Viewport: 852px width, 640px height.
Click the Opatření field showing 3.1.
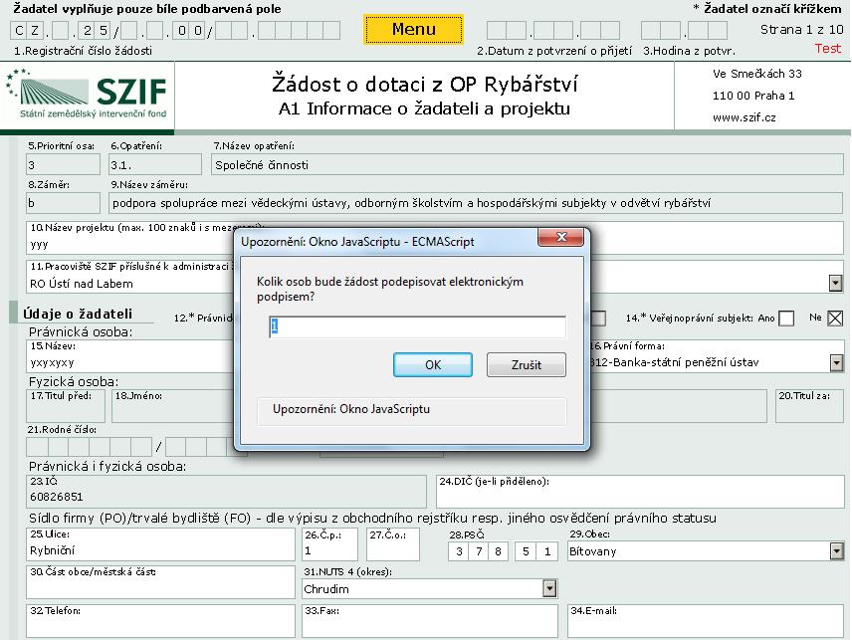155,164
